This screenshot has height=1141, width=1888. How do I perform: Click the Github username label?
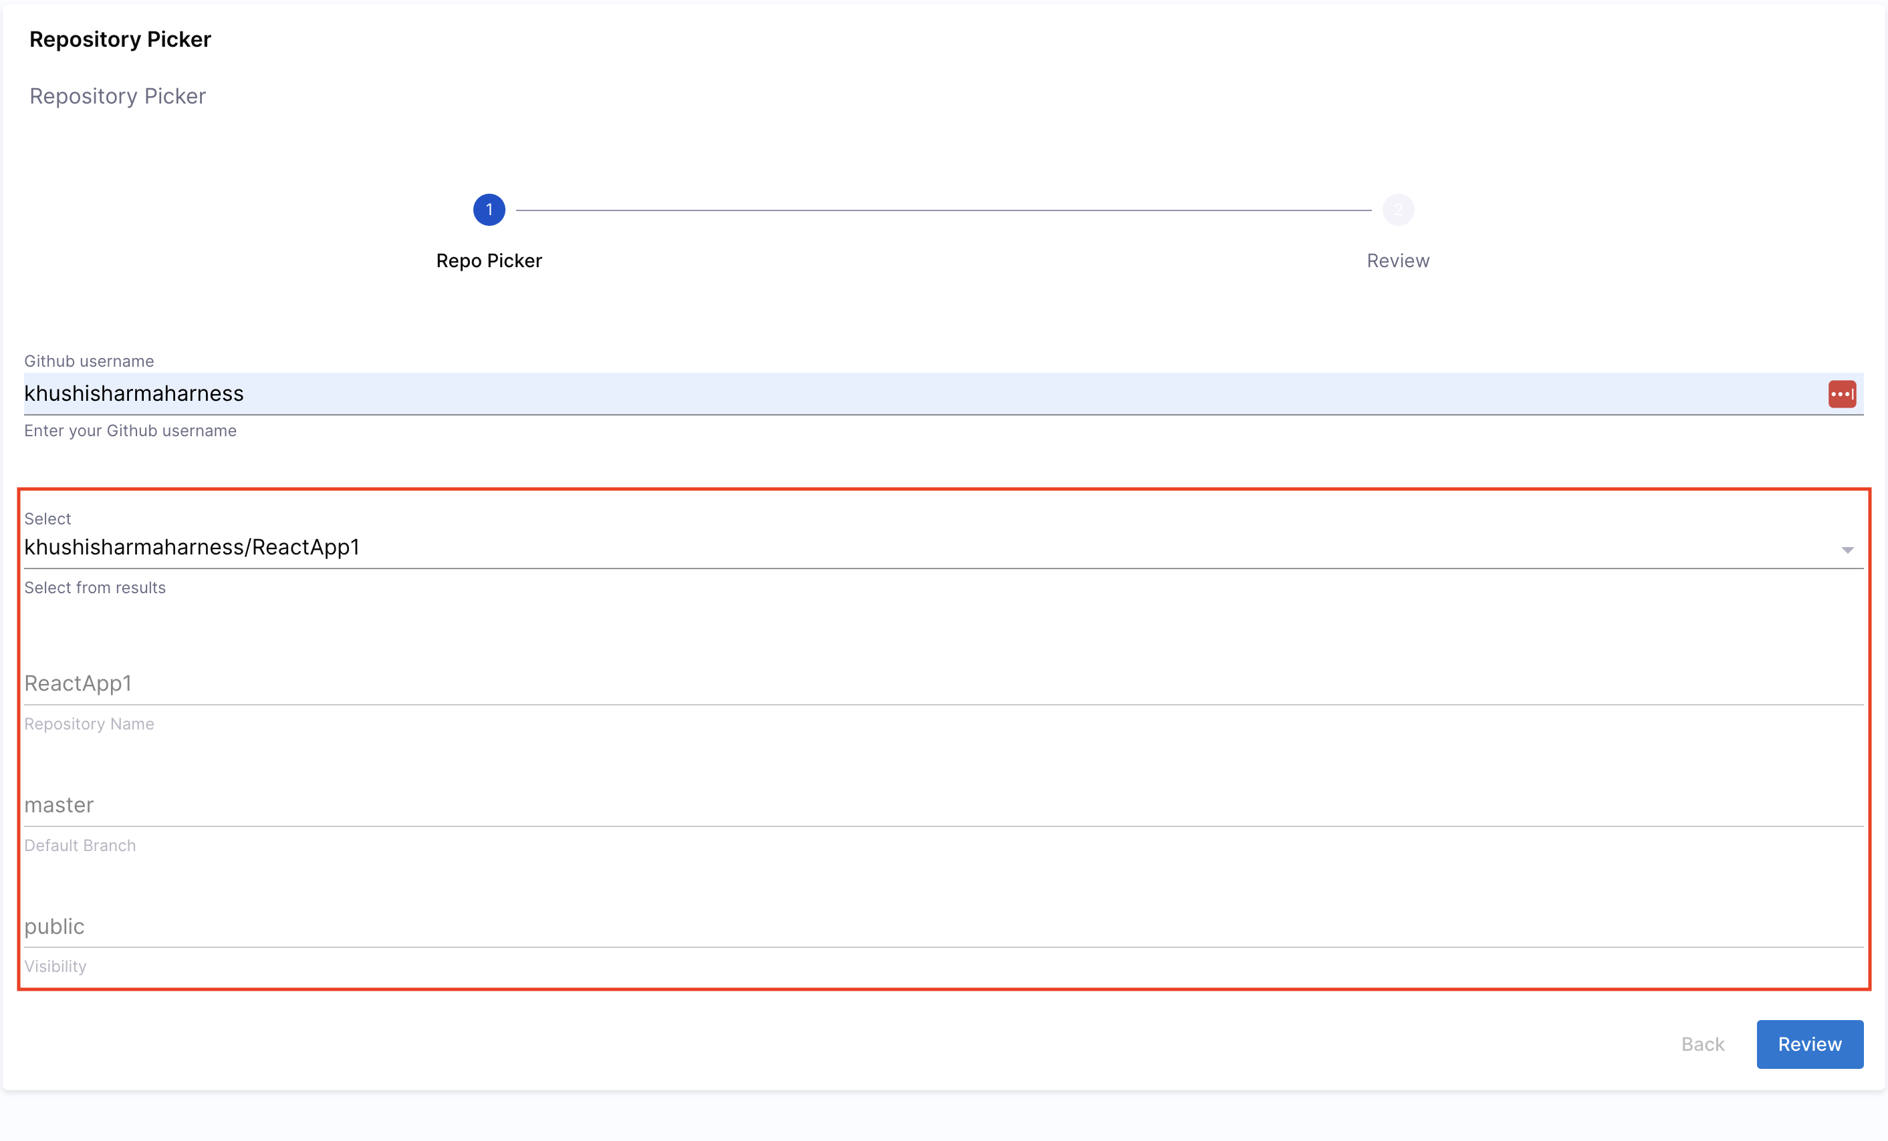89,361
